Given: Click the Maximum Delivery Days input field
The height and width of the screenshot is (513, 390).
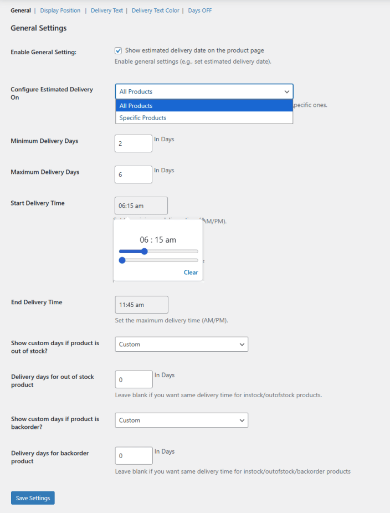Looking at the screenshot, I should tap(133, 174).
